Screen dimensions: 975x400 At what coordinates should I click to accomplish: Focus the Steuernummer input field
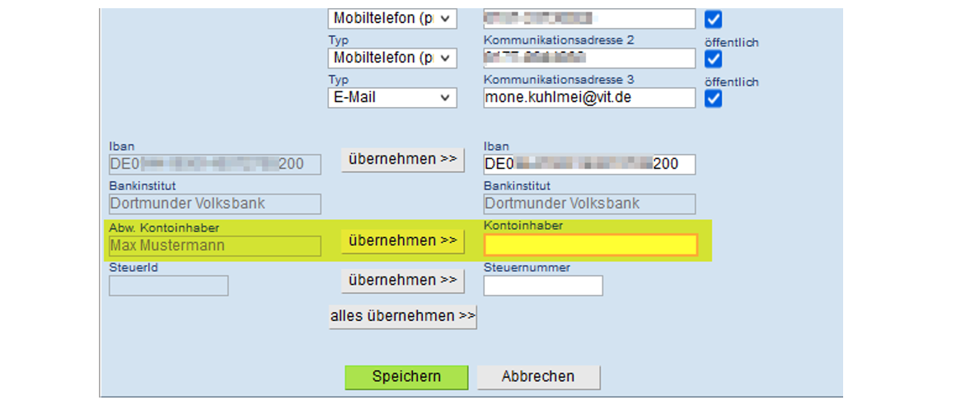(x=542, y=286)
